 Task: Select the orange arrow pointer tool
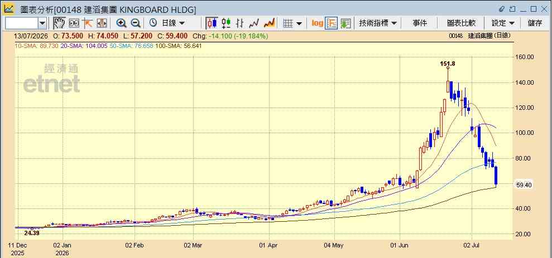pyautogui.click(x=87, y=23)
